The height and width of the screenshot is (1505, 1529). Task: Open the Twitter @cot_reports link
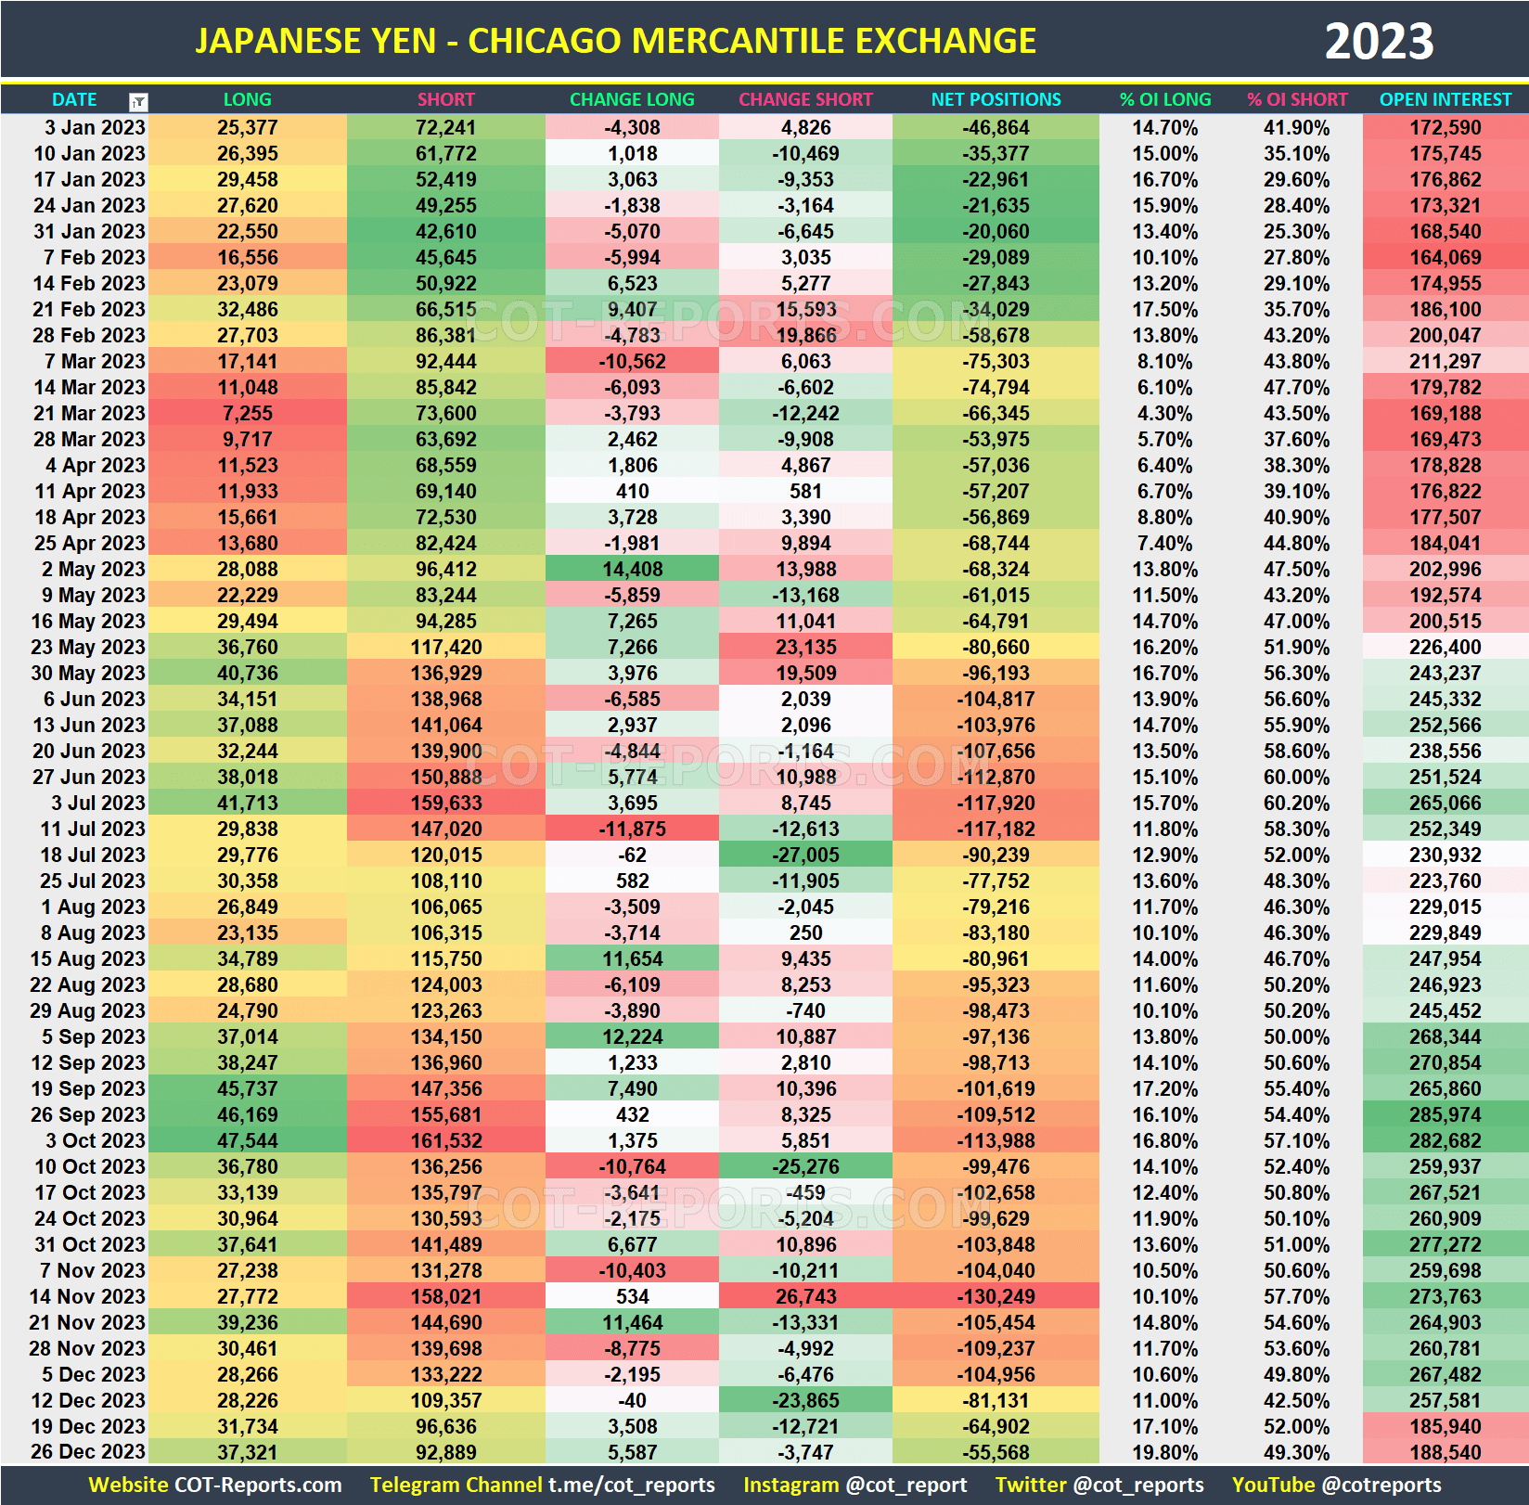[x=1099, y=1484]
